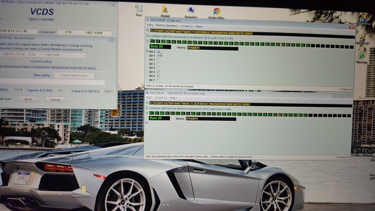Viewport: 375px width, 211px height.
Task: Click the Cancel button in Recode Module
Action: [x=55, y=99]
